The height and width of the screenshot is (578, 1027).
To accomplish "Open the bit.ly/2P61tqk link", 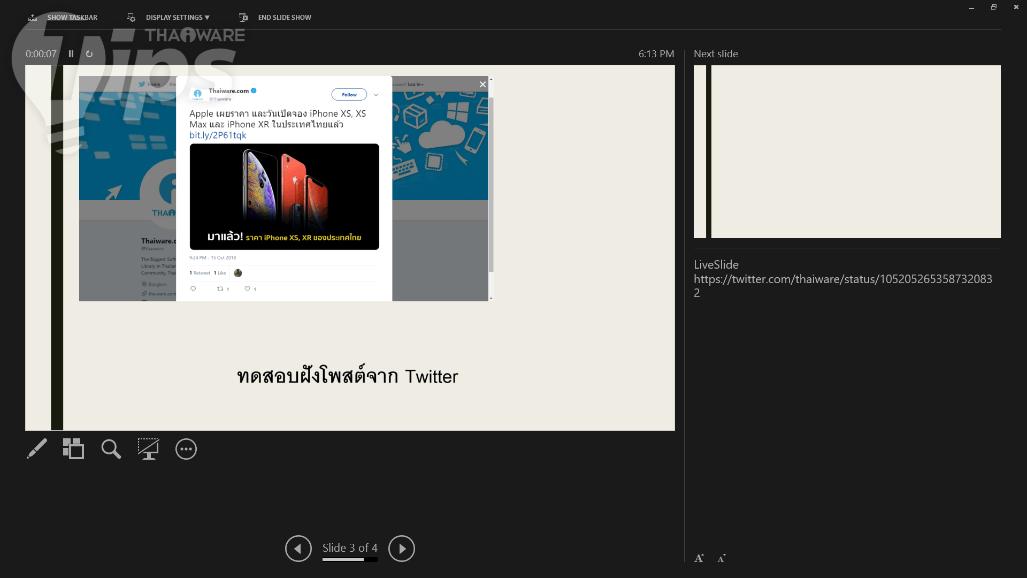I will 218,135.
